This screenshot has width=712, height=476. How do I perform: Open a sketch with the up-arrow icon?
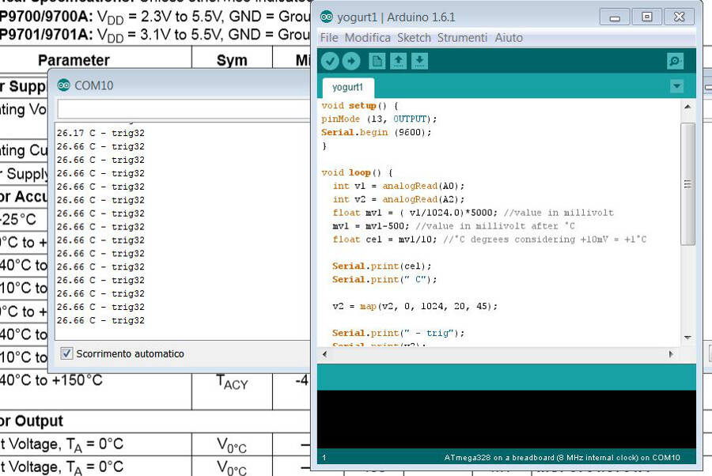click(398, 61)
